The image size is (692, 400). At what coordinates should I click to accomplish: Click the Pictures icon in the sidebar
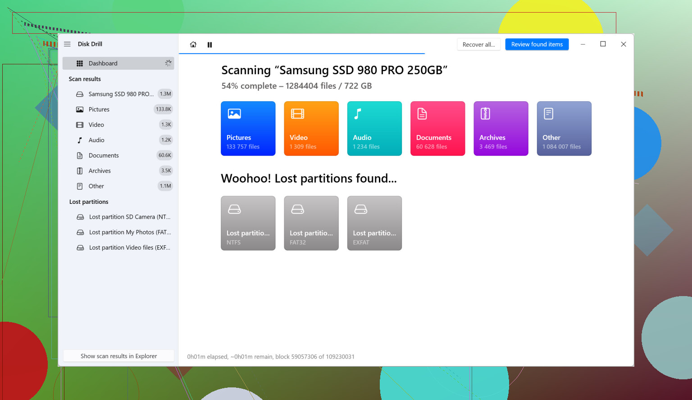tap(80, 109)
